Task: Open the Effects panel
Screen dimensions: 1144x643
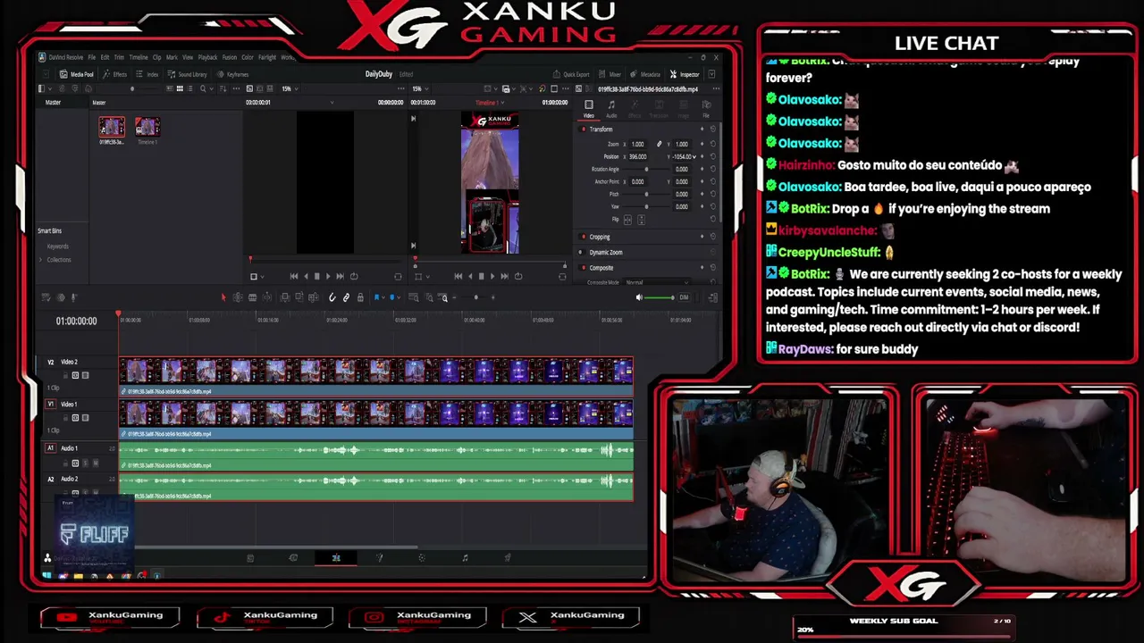Action: [x=115, y=74]
